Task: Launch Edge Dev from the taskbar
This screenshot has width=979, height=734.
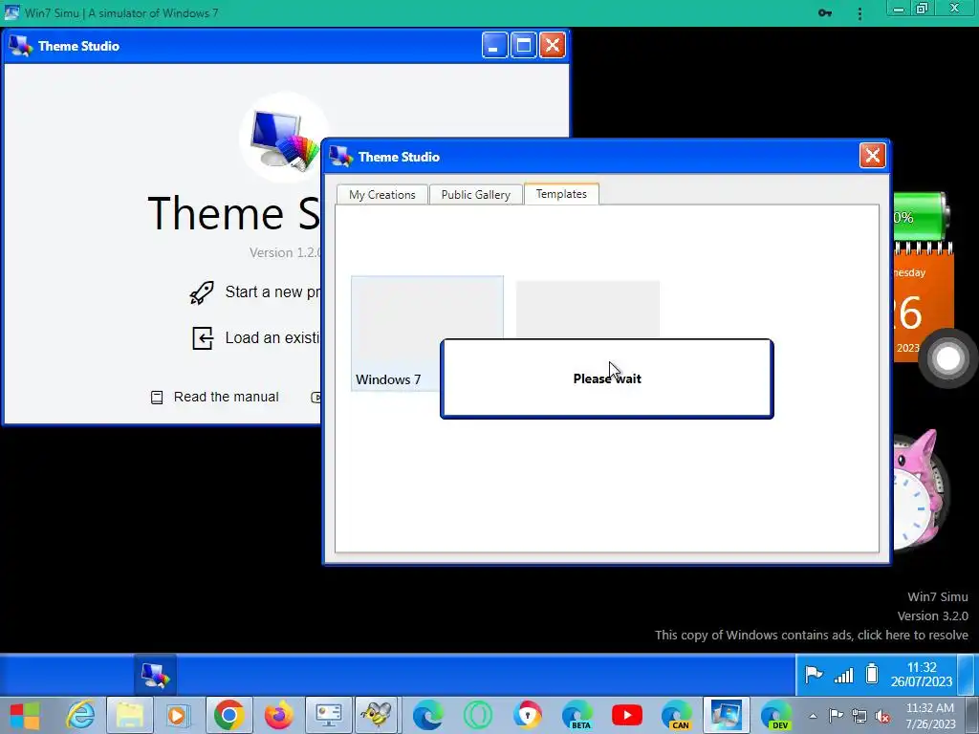Action: (776, 715)
